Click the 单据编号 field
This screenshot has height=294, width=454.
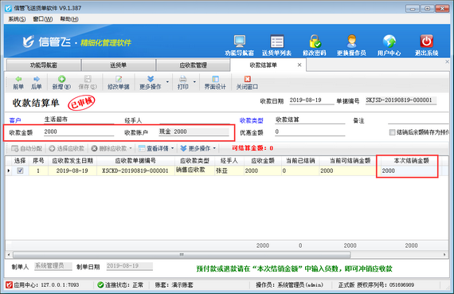point(401,100)
